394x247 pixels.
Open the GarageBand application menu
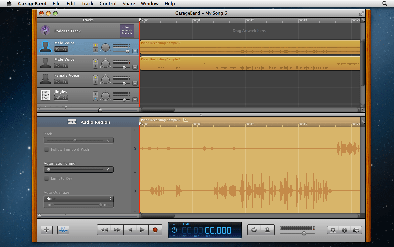[32, 4]
